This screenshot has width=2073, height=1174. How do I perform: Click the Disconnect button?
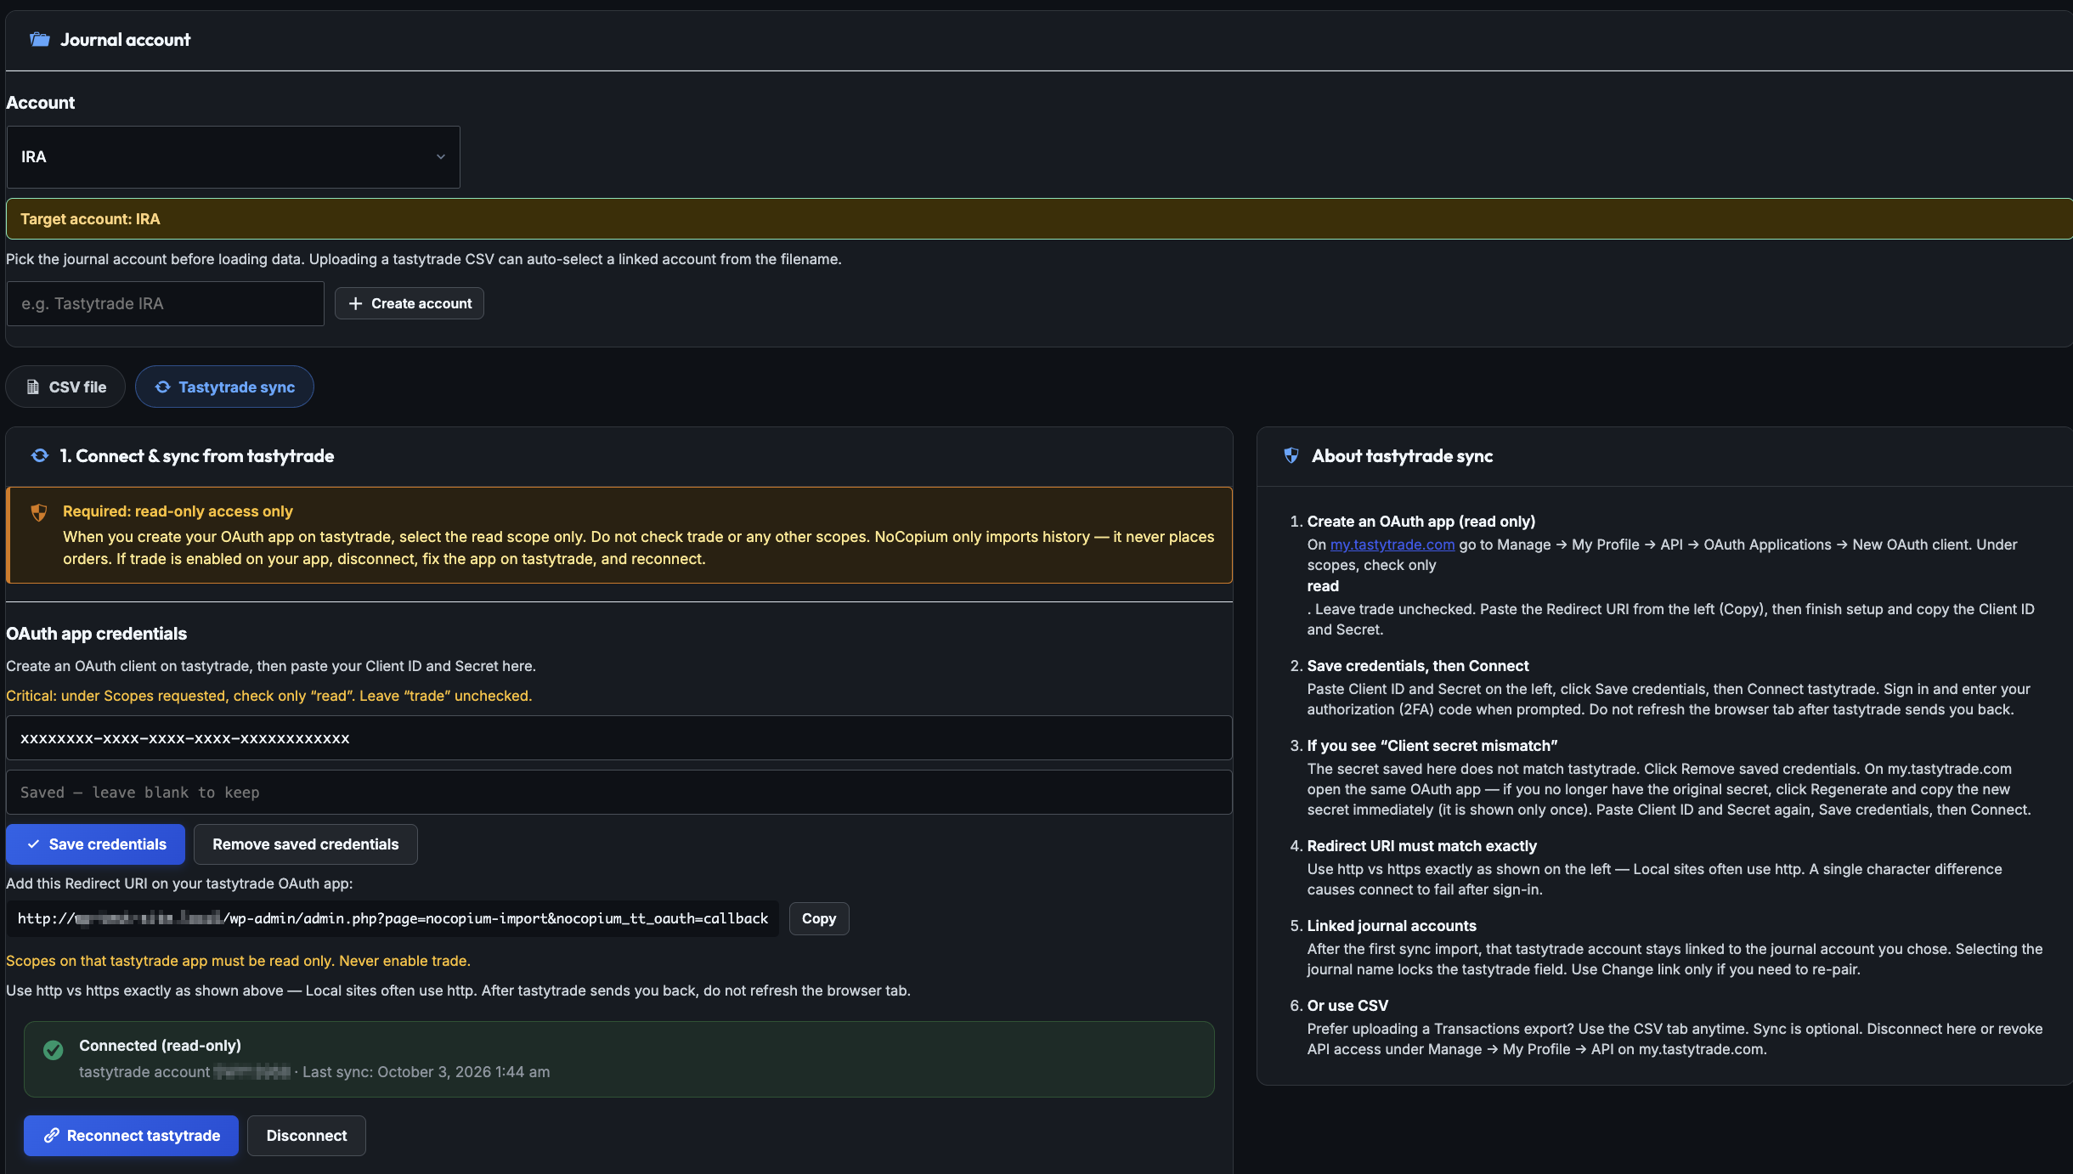click(307, 1136)
